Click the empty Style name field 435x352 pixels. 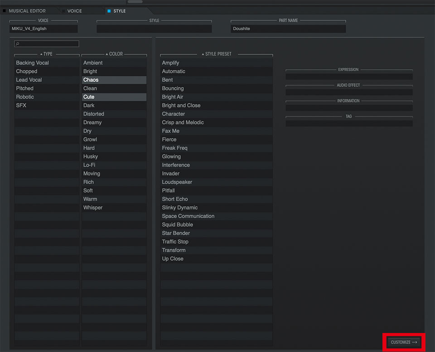coord(154,29)
